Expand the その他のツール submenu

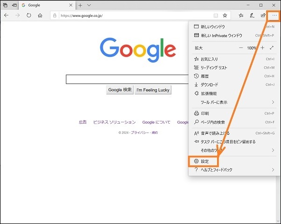[273, 150]
